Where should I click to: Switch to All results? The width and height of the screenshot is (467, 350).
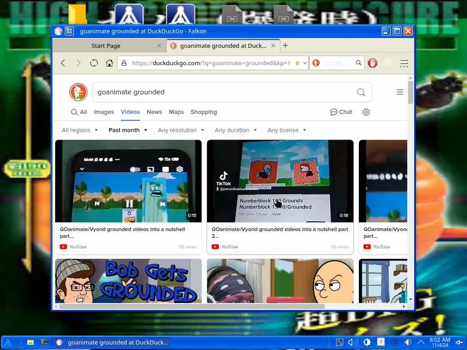(x=79, y=112)
